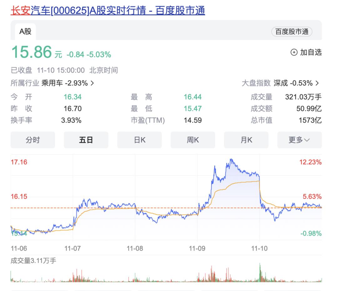Click the 16.15 price axis label

tap(19, 197)
